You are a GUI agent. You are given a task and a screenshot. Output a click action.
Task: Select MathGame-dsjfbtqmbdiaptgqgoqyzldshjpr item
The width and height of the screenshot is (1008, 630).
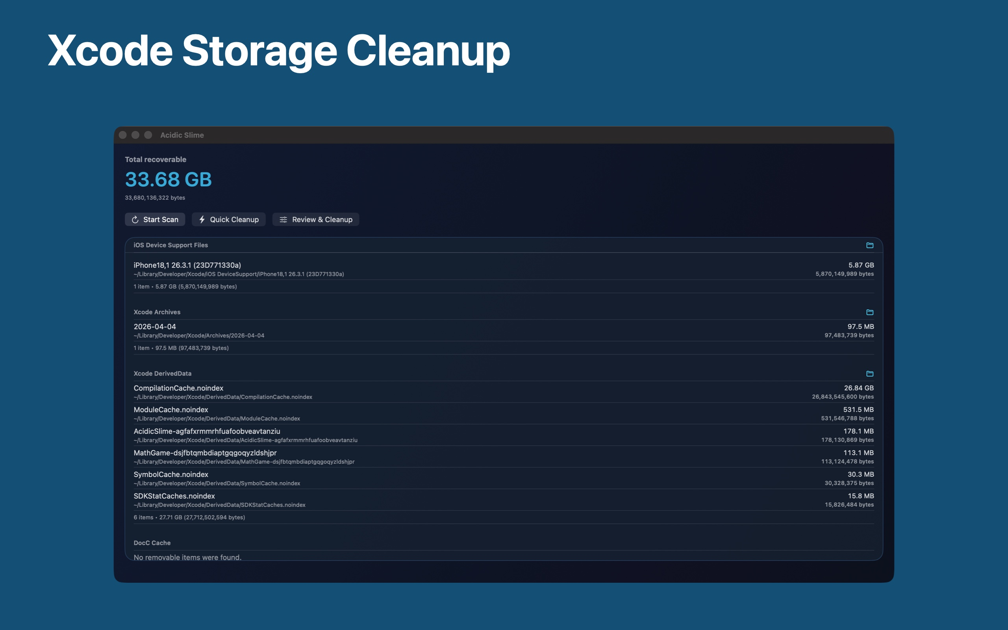coord(504,457)
